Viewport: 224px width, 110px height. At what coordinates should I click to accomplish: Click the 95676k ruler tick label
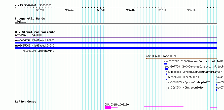pos(70,10)
